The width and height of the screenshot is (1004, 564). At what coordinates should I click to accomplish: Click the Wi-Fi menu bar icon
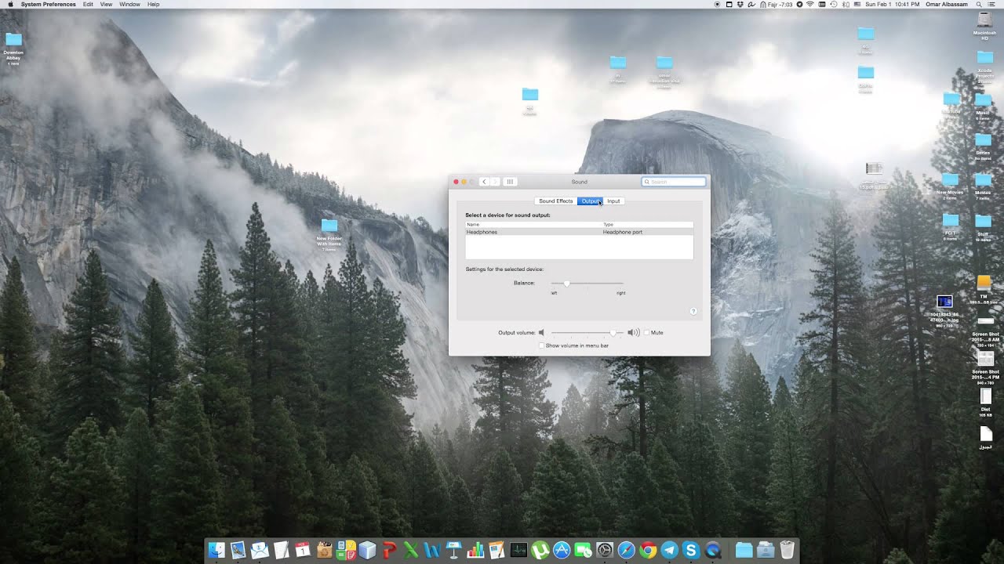click(811, 5)
